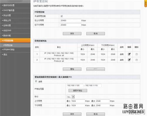Tick the delete checkbox for rule 2
The image size is (147, 116).
[x=137, y=60]
